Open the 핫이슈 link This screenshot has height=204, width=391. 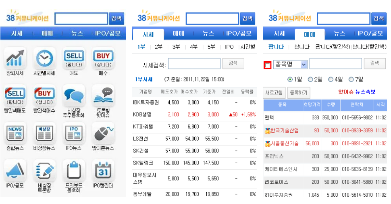point(345,92)
